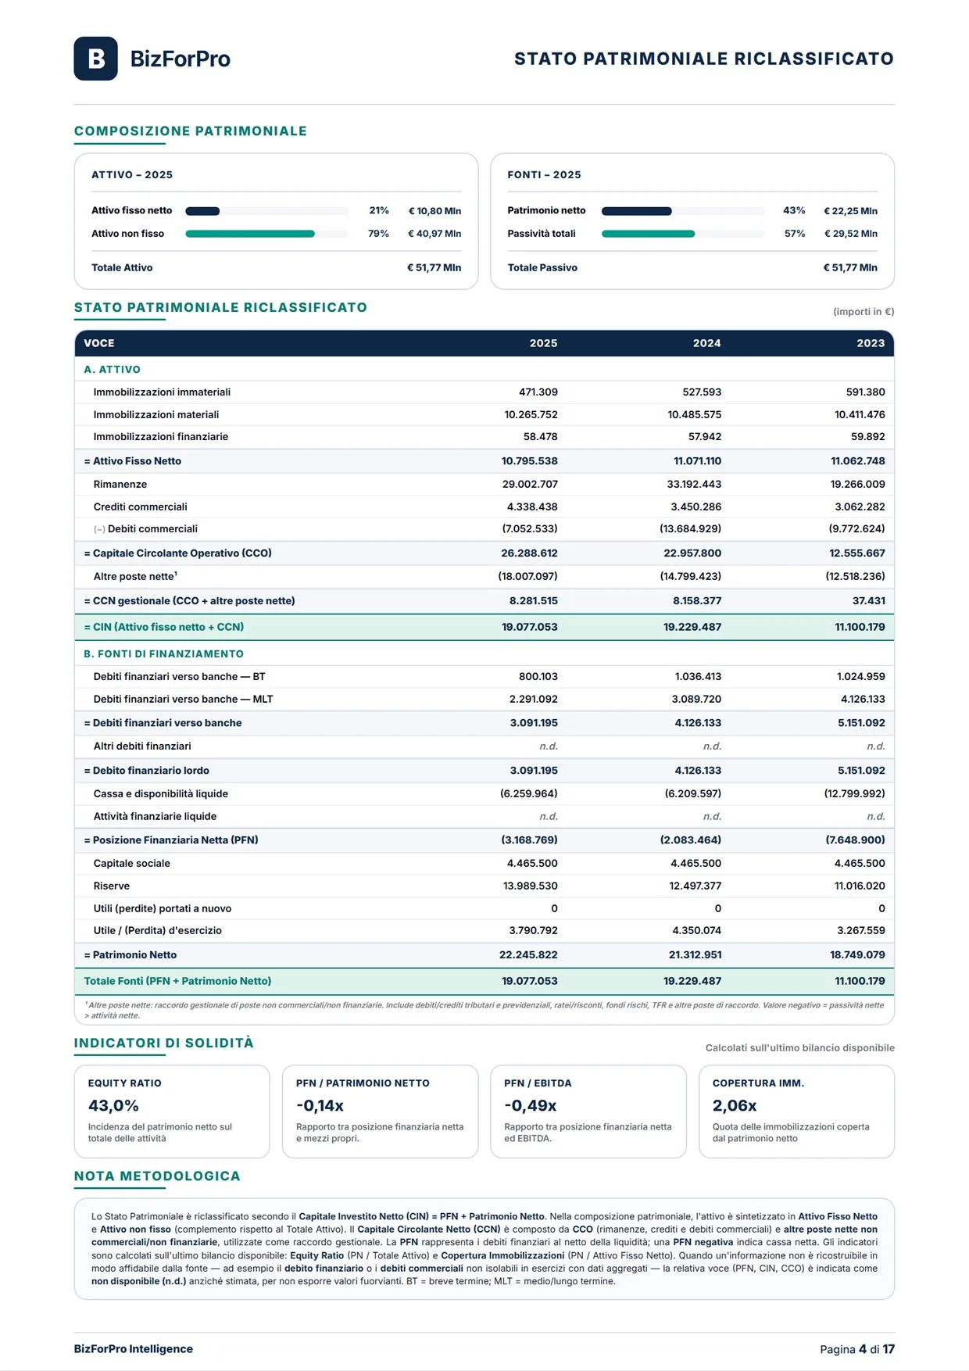Open the Equity Ratio indicator card

(172, 1111)
